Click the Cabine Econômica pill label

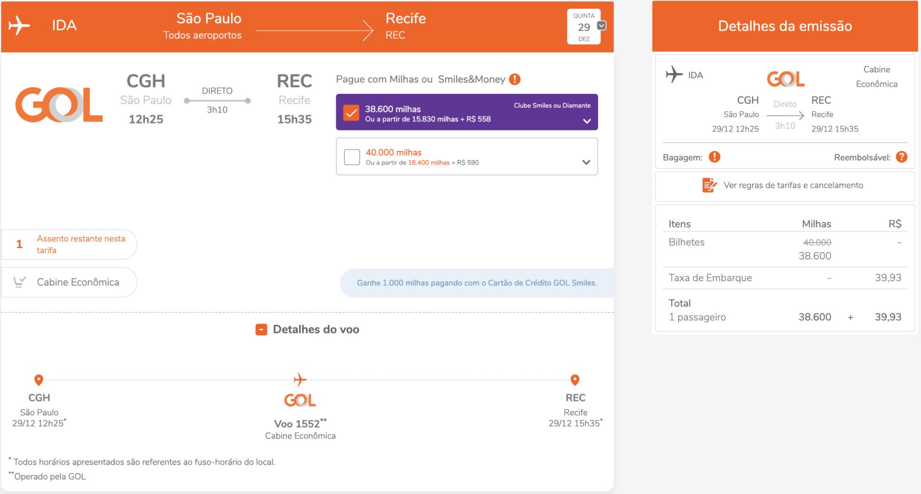click(x=78, y=282)
